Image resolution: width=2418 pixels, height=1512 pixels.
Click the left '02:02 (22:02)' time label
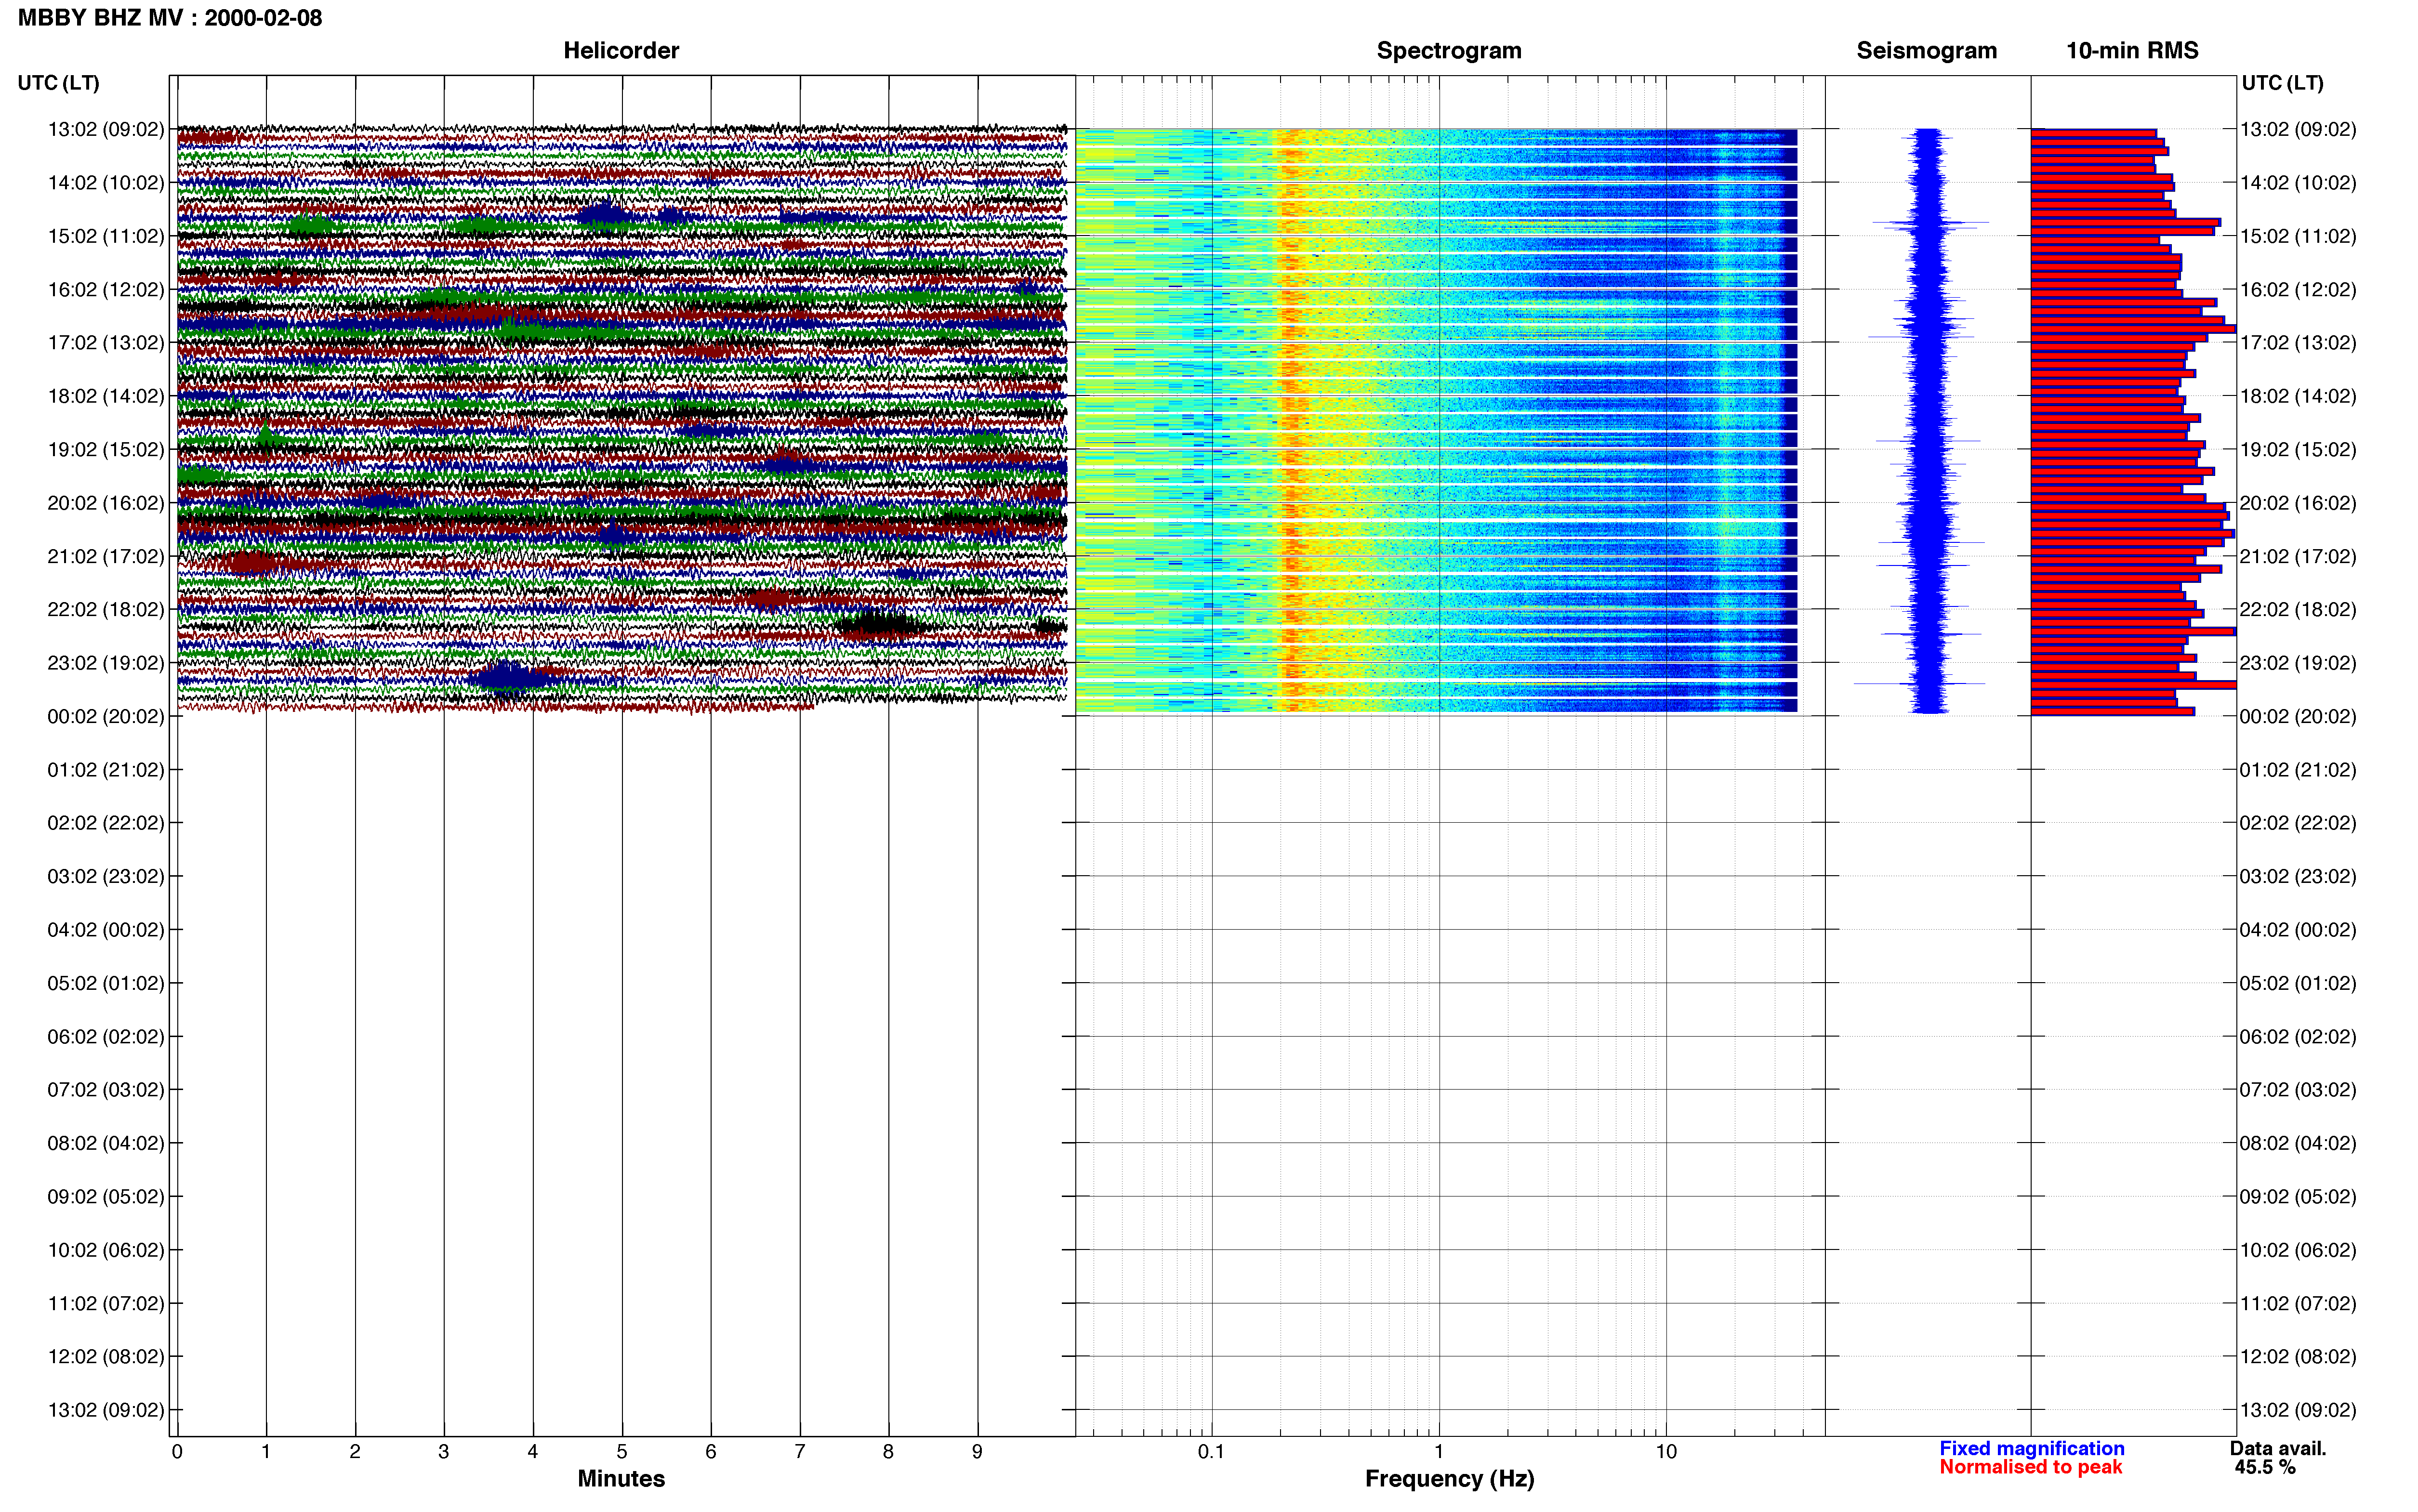(106, 823)
